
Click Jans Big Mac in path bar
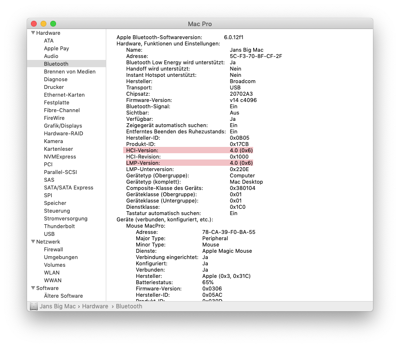60,306
